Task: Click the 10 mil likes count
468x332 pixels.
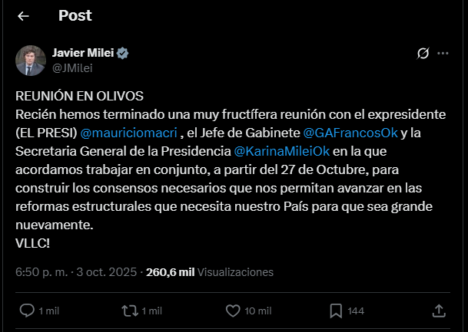Action: pos(257,311)
